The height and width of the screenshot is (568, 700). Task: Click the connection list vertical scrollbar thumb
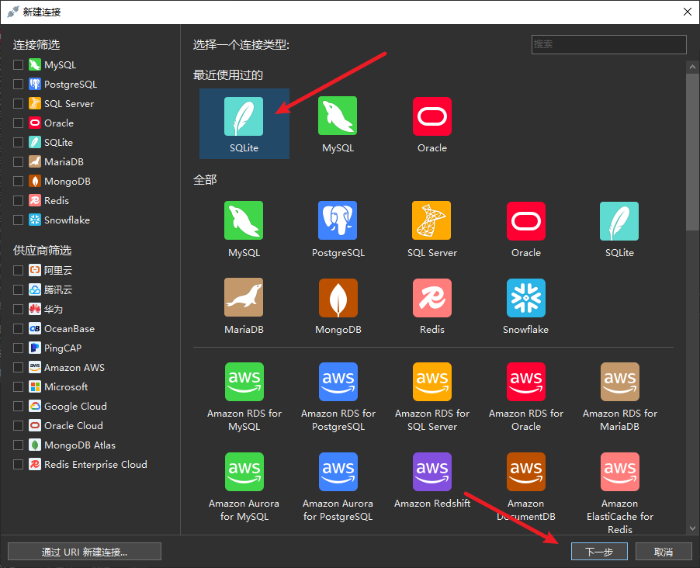(x=692, y=152)
